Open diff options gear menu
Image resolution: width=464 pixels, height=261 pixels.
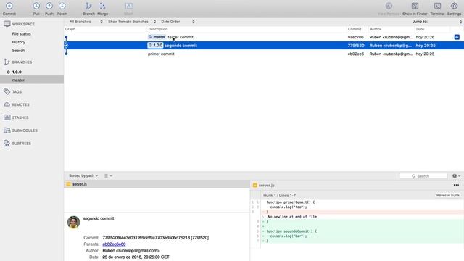point(456,175)
